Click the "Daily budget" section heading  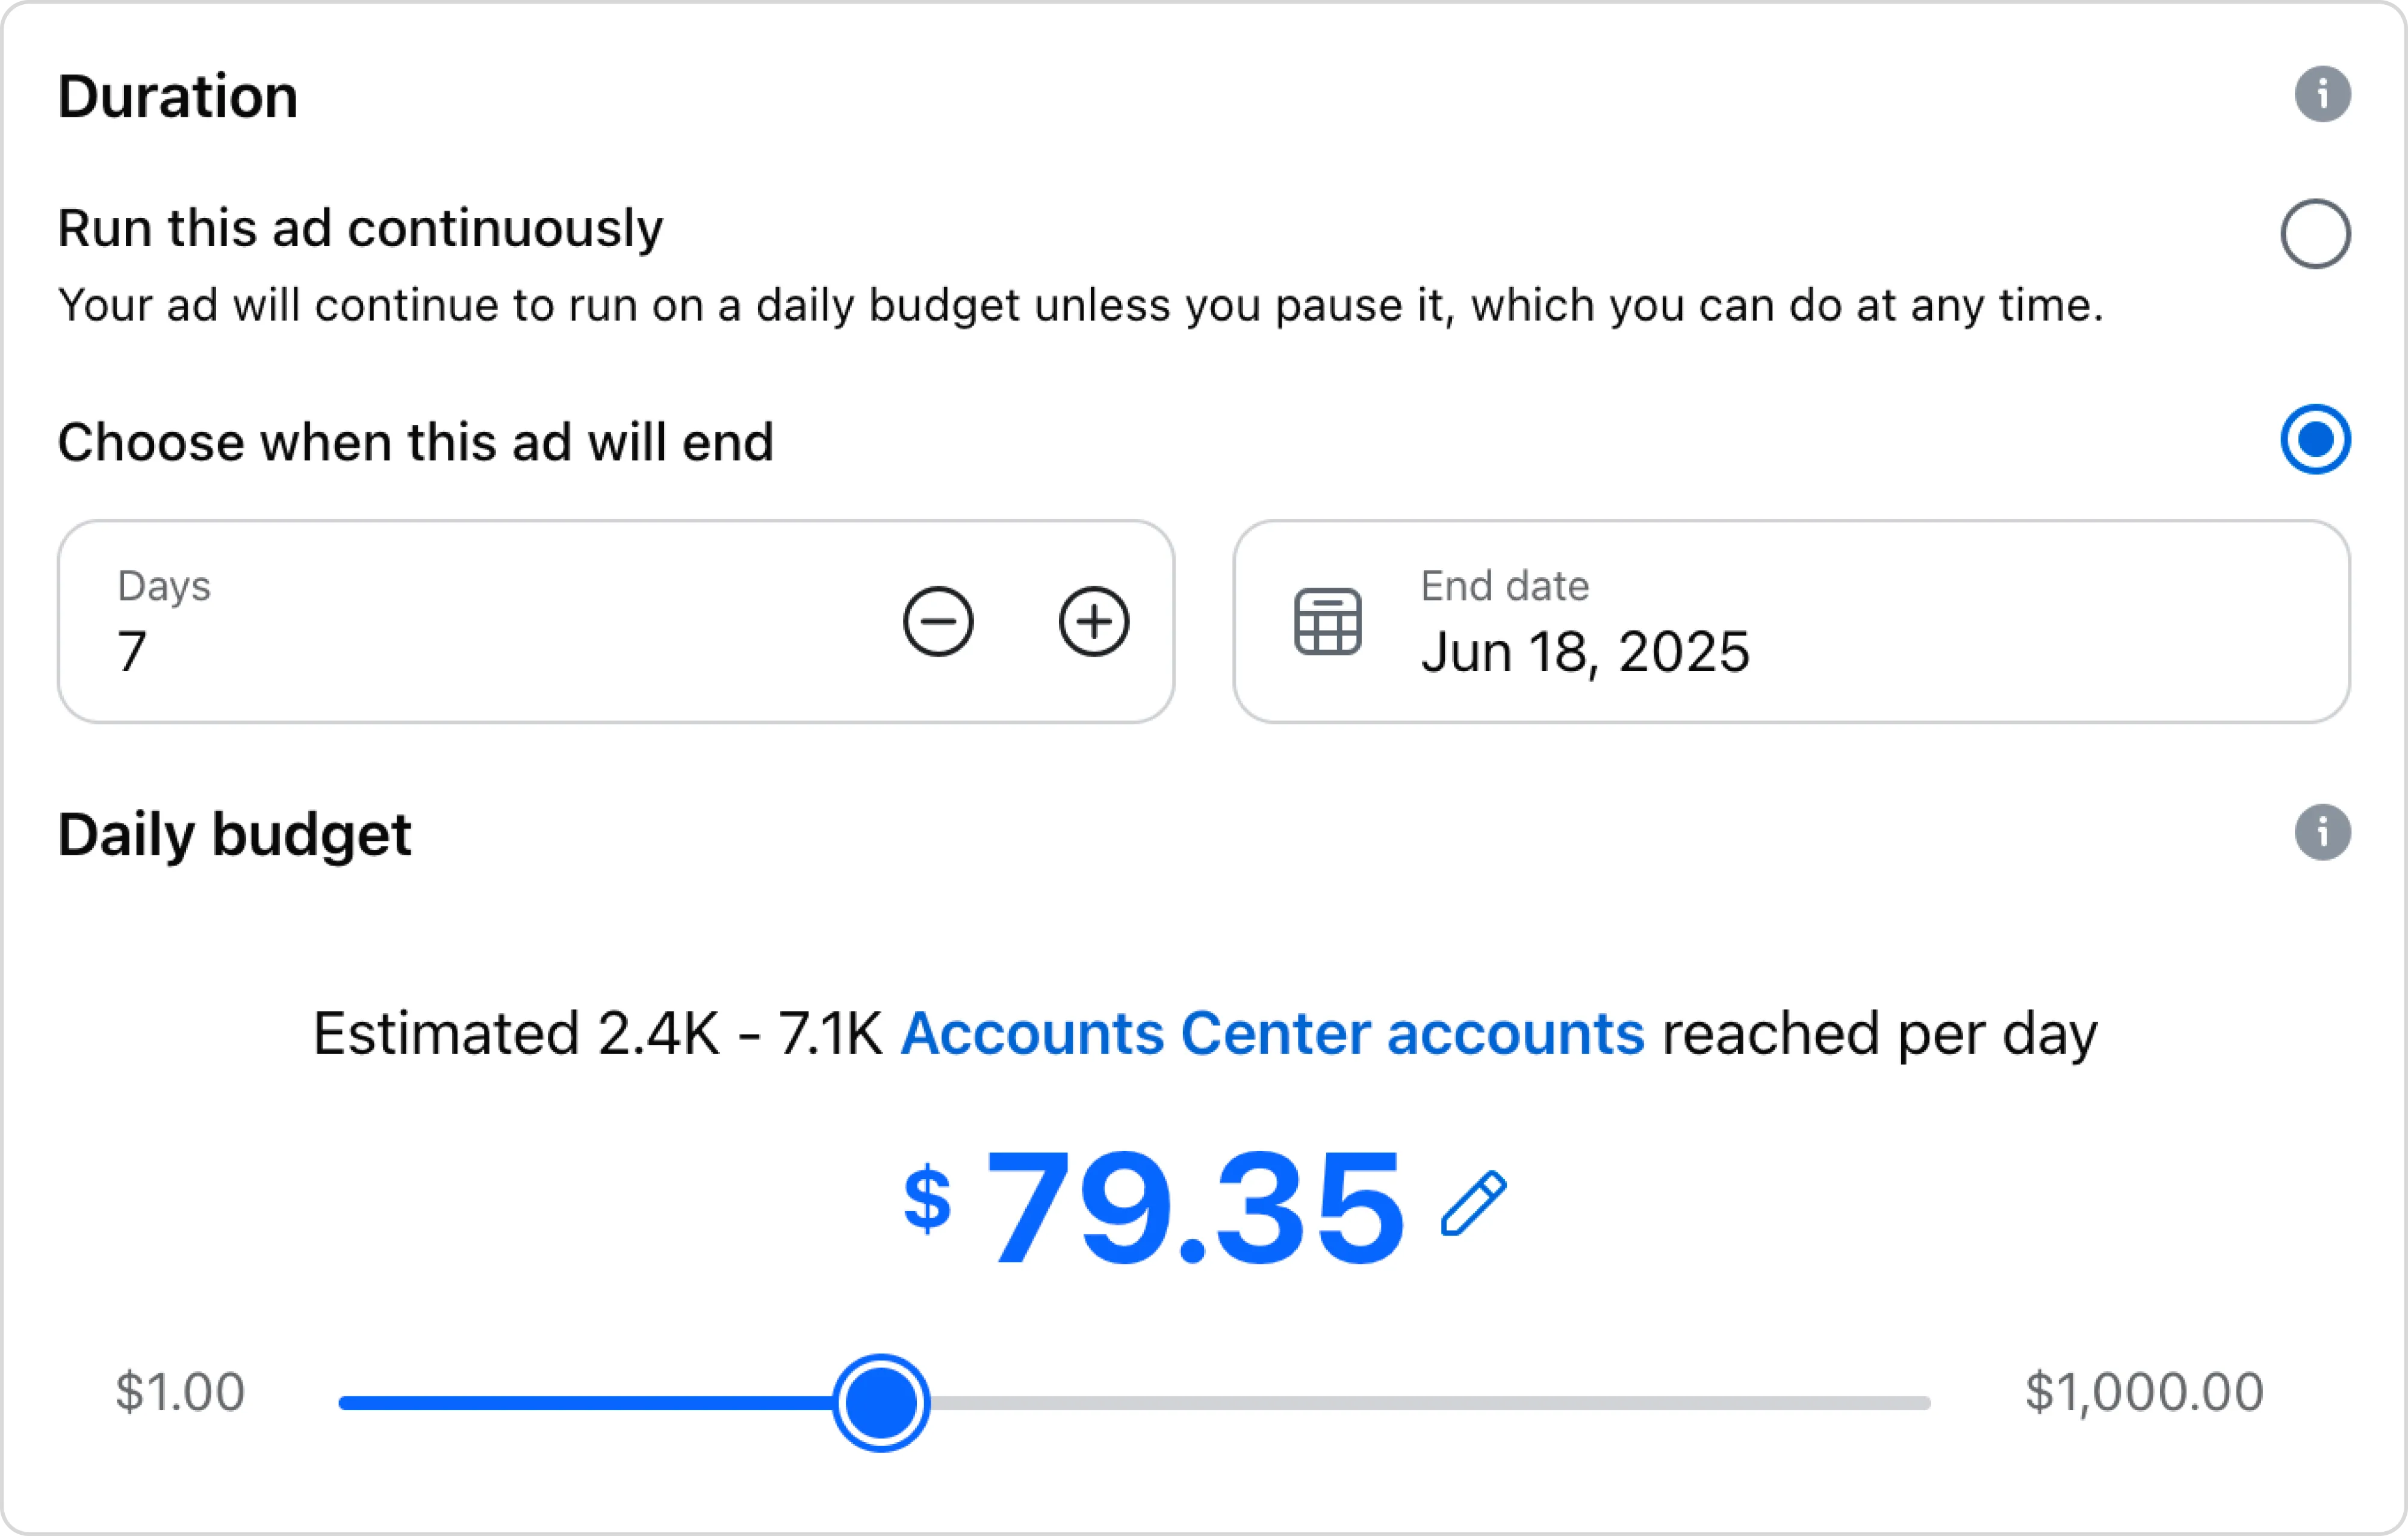point(234,833)
